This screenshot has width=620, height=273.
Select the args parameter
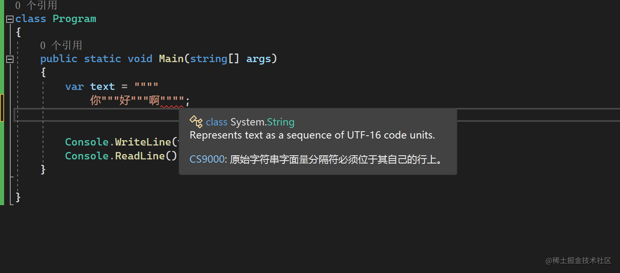coord(259,59)
